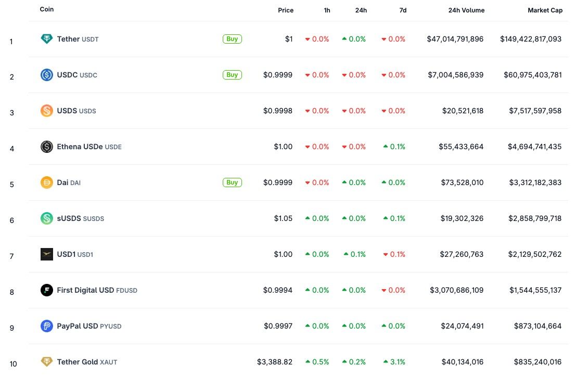Viewport: 576px width, 378px height.
Task: Select USDC market cap $60,975,403,781
Action: coord(532,75)
